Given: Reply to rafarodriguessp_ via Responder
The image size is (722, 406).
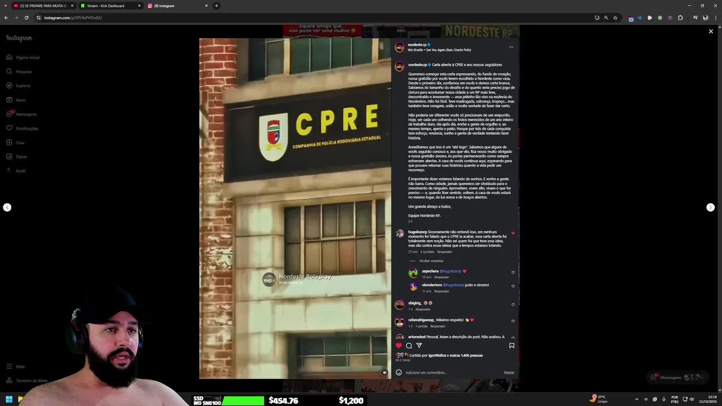Looking at the screenshot, I should point(438,326).
